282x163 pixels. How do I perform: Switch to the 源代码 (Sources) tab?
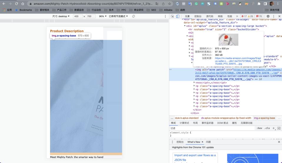[210, 16]
